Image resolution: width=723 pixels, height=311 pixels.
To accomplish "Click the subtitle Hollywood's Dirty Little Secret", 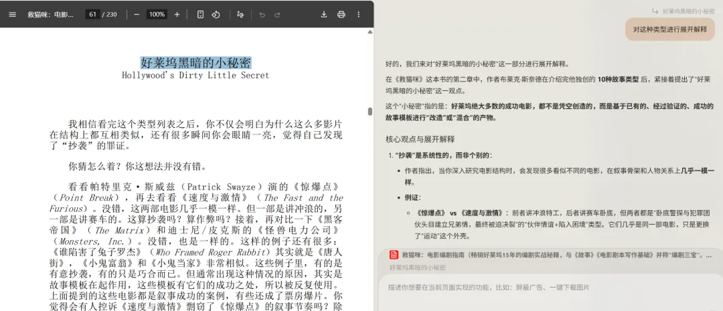I will [x=195, y=75].
